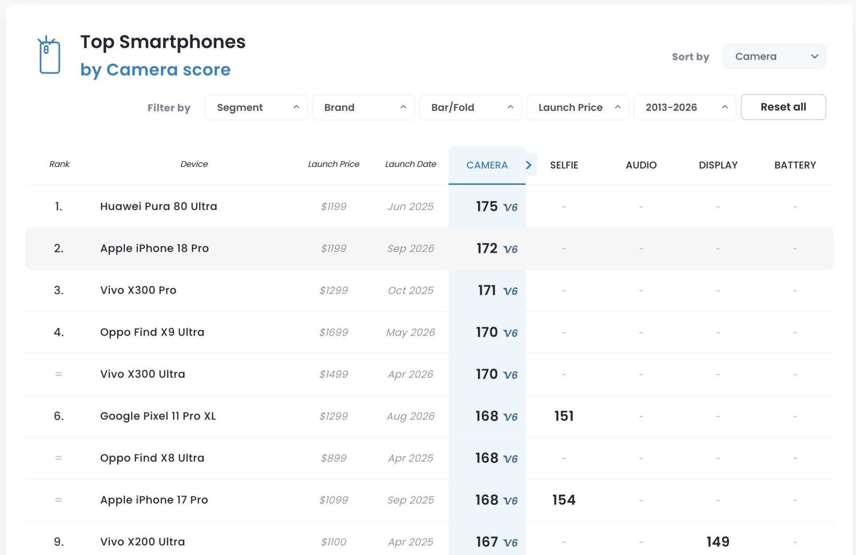Switch to the DISPLAY tab
Image resolution: width=856 pixels, height=555 pixels.
coord(718,165)
